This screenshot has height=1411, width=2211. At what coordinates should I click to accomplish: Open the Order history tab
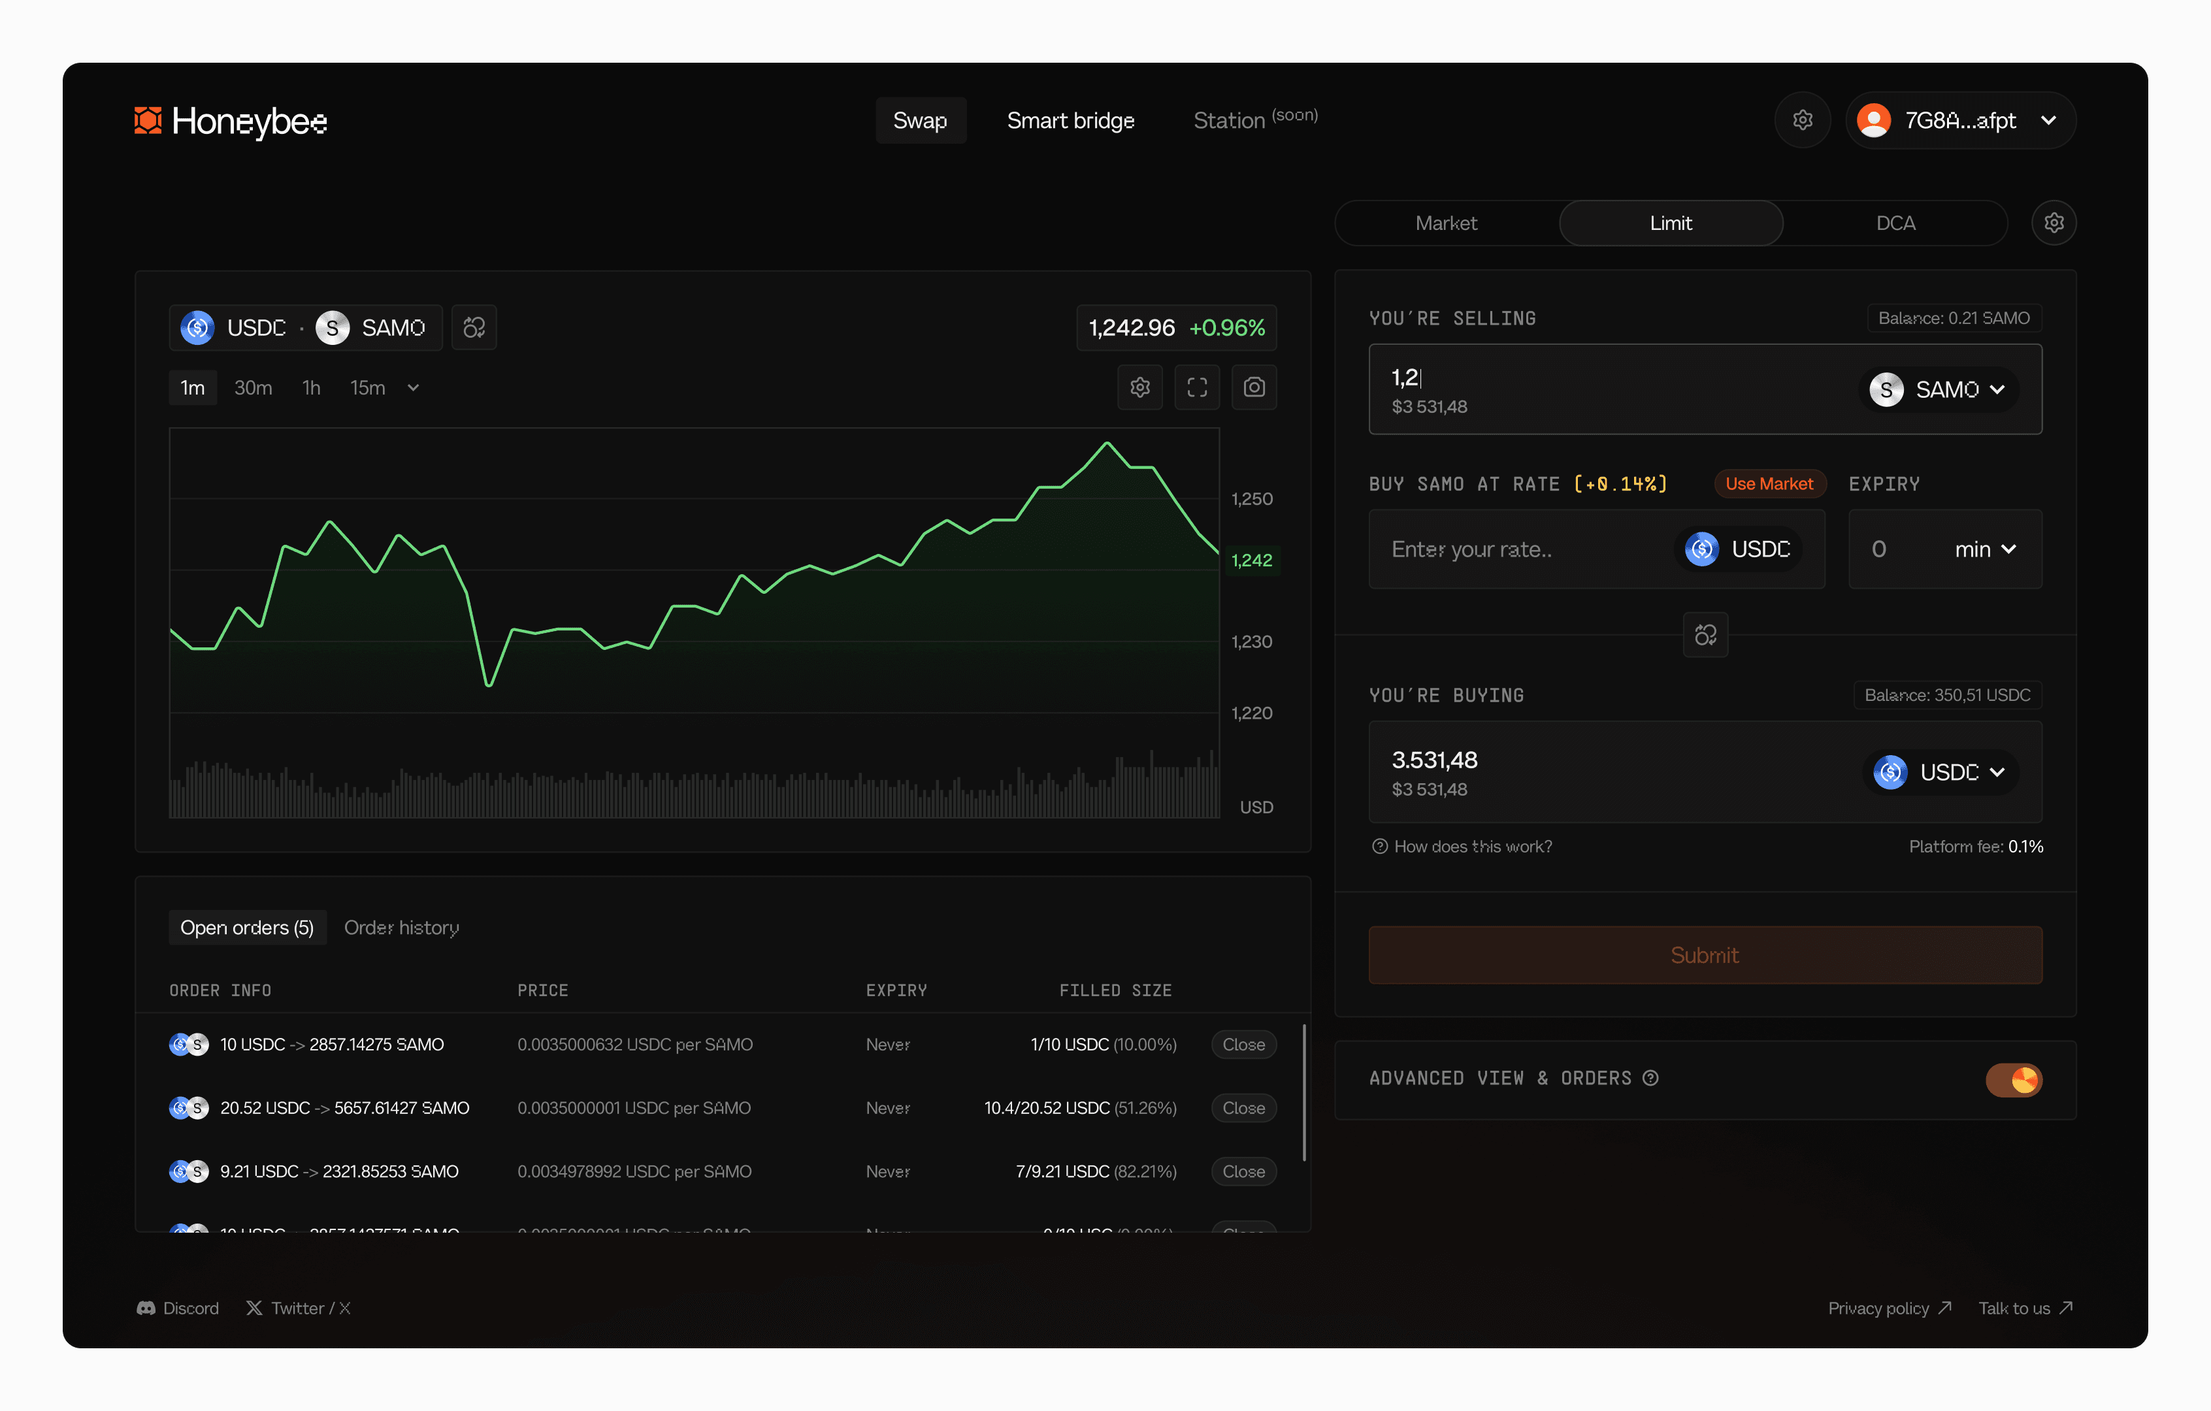[x=401, y=928]
